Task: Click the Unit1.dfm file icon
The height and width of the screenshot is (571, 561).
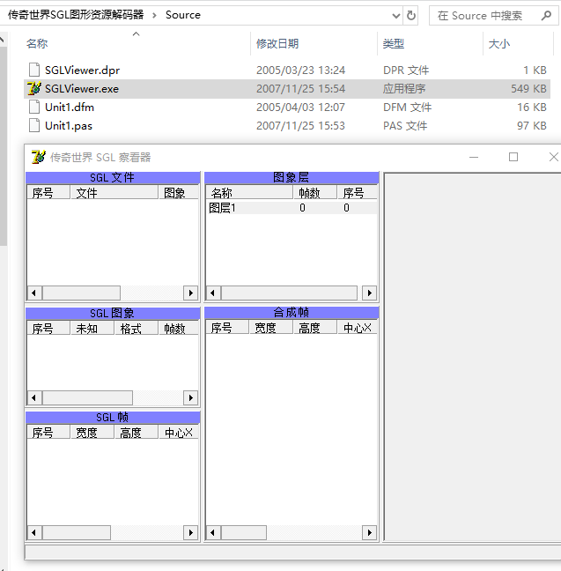Action: 34,107
